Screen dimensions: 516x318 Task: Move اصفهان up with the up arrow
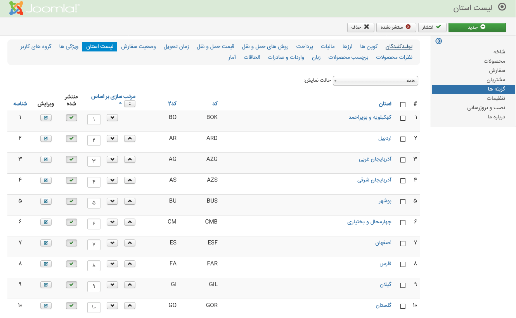[x=130, y=243]
